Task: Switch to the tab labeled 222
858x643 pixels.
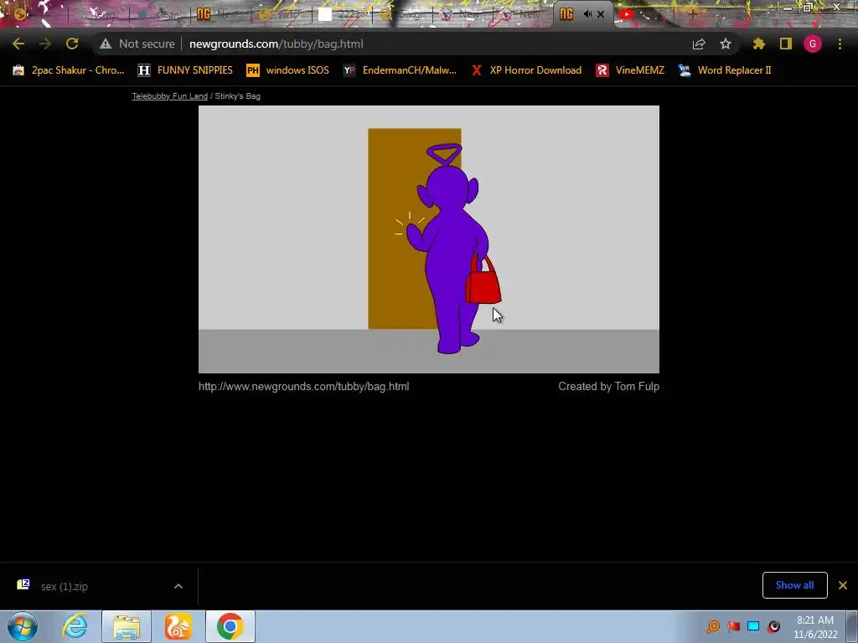Action: [342, 14]
